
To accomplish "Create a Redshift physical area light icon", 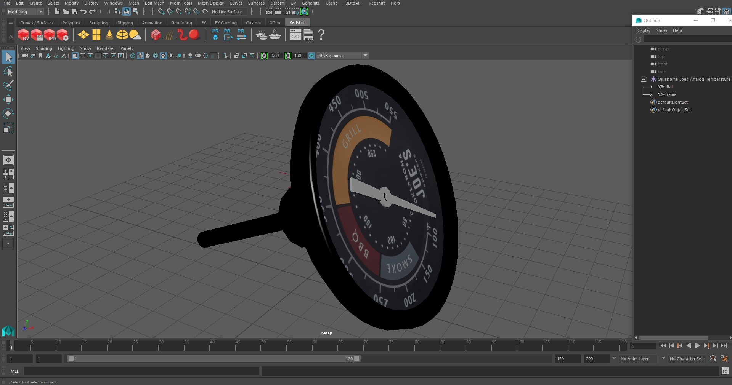I will tap(83, 35).
